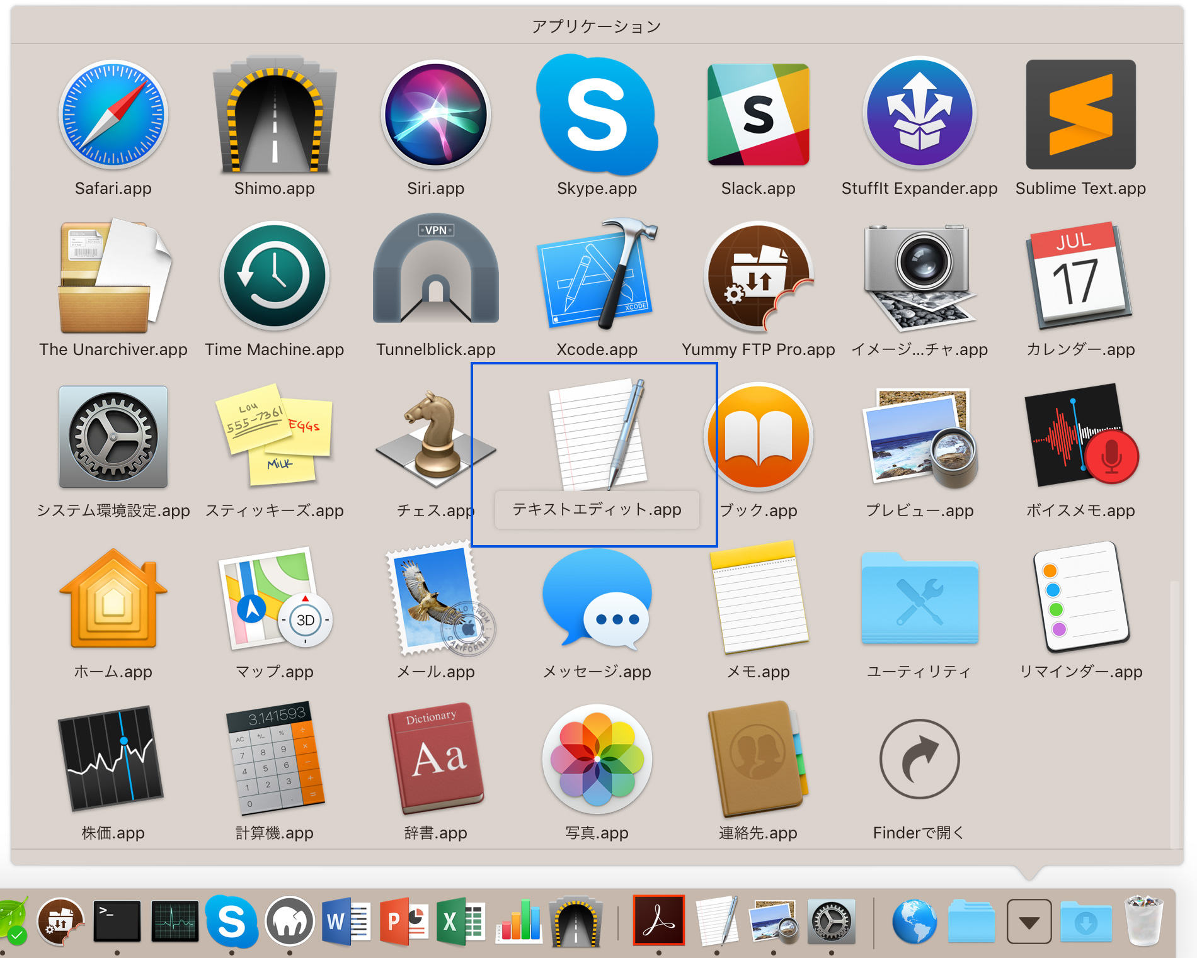Launch Shimo.app tunnel icon in grid
Screen dimensions: 1197x958
tap(275, 115)
